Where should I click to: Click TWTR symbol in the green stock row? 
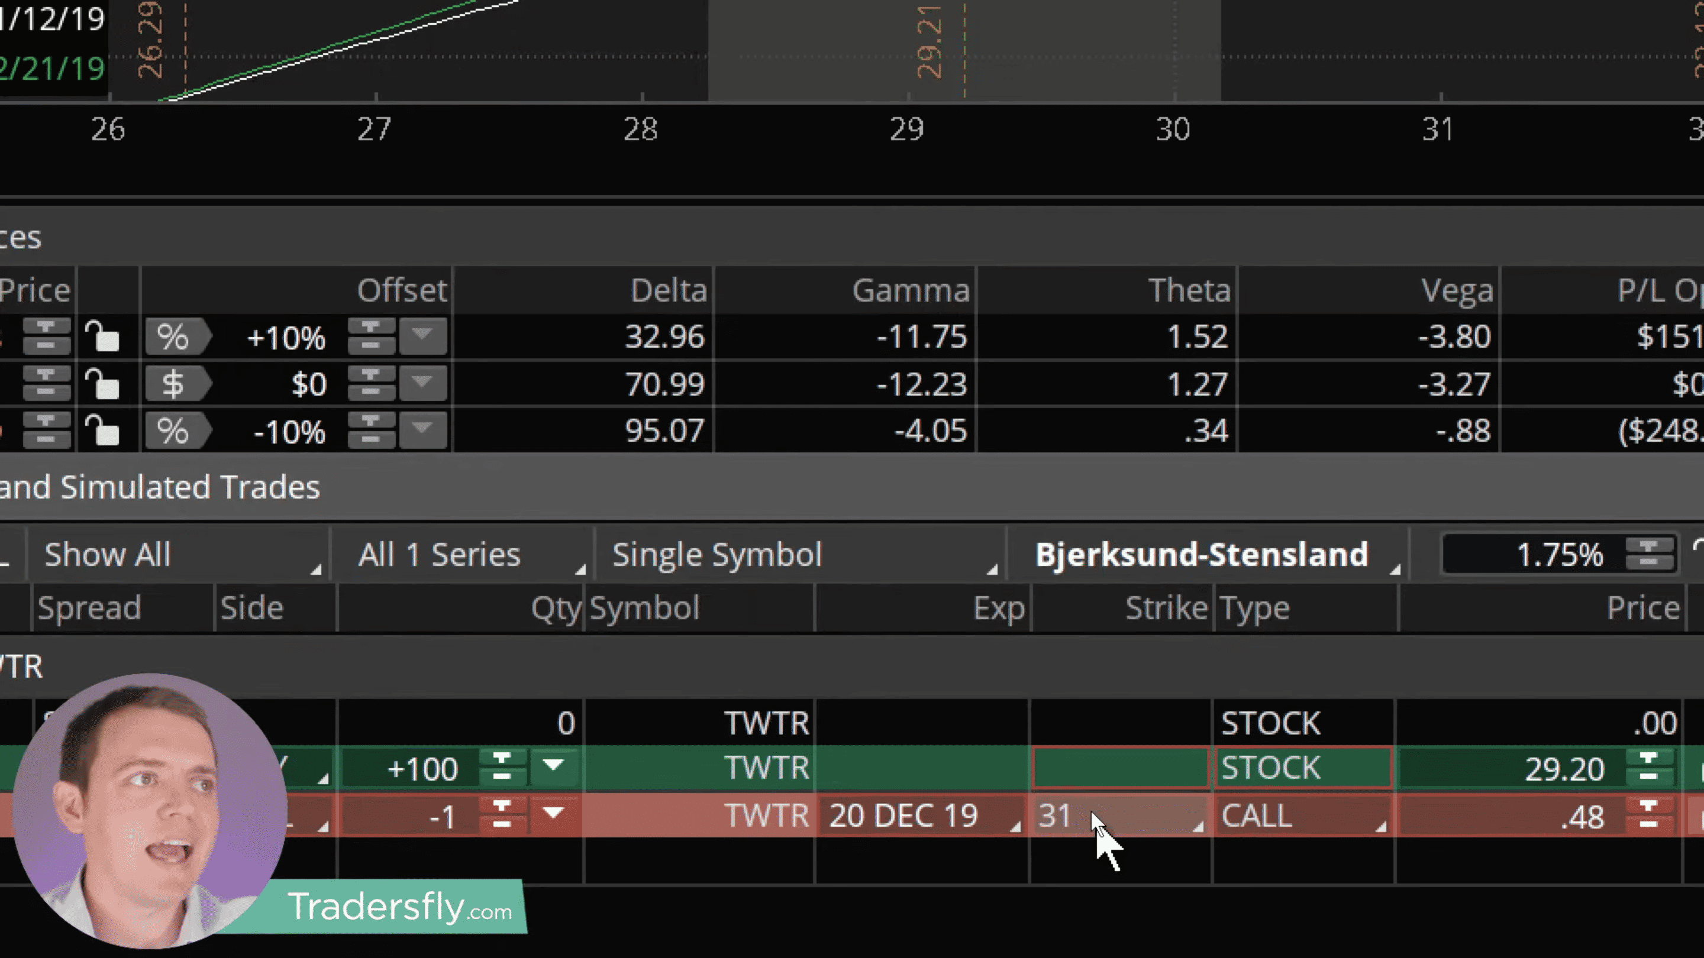click(767, 768)
